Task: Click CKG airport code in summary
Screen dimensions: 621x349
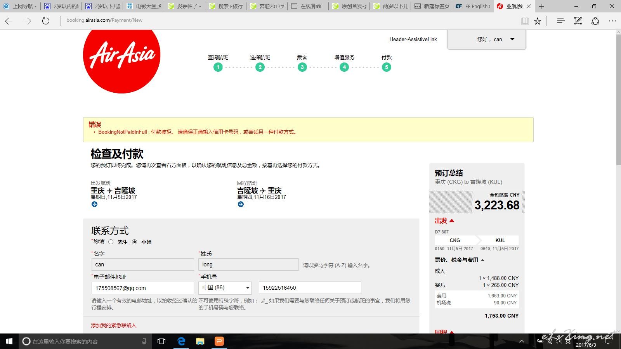Action: click(454, 240)
